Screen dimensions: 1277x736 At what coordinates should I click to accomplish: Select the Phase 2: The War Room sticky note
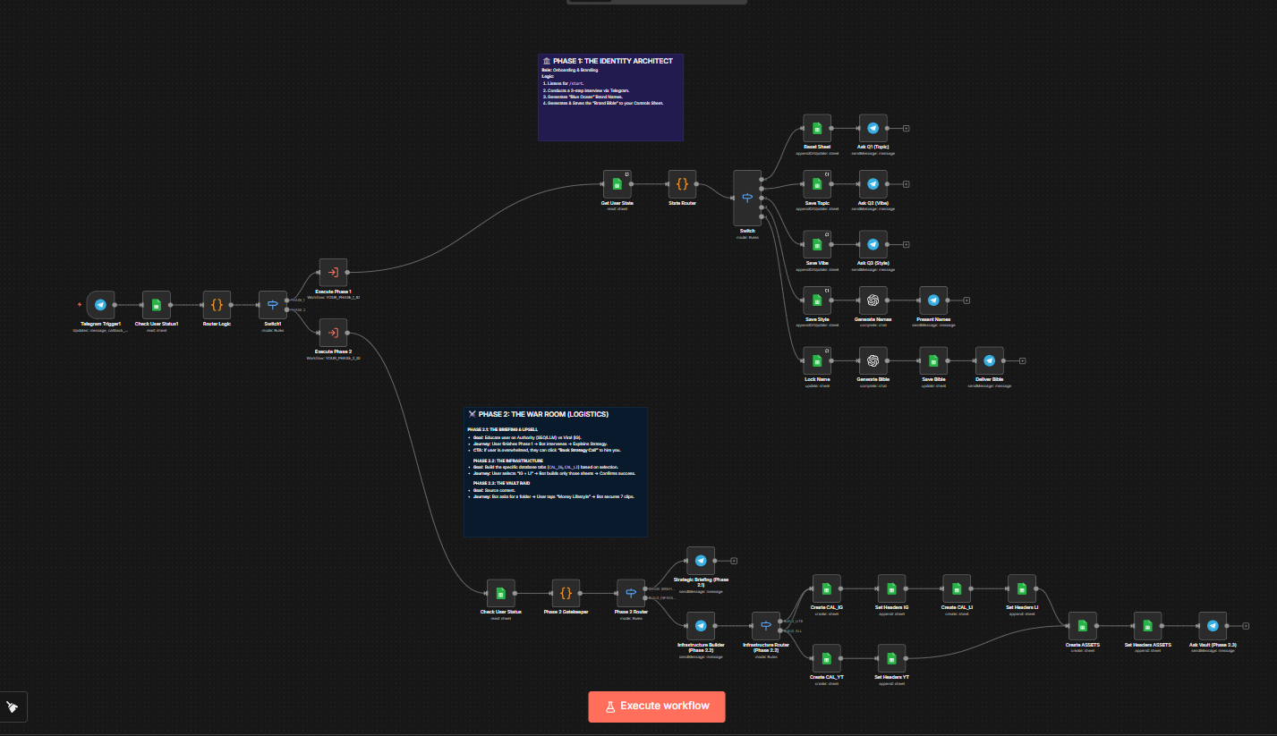(x=555, y=483)
